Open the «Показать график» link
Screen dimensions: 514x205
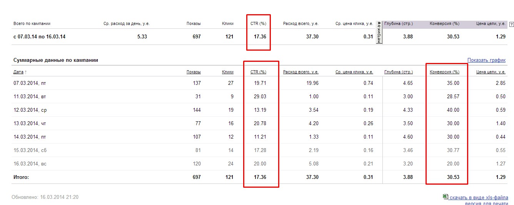pyautogui.click(x=486, y=60)
